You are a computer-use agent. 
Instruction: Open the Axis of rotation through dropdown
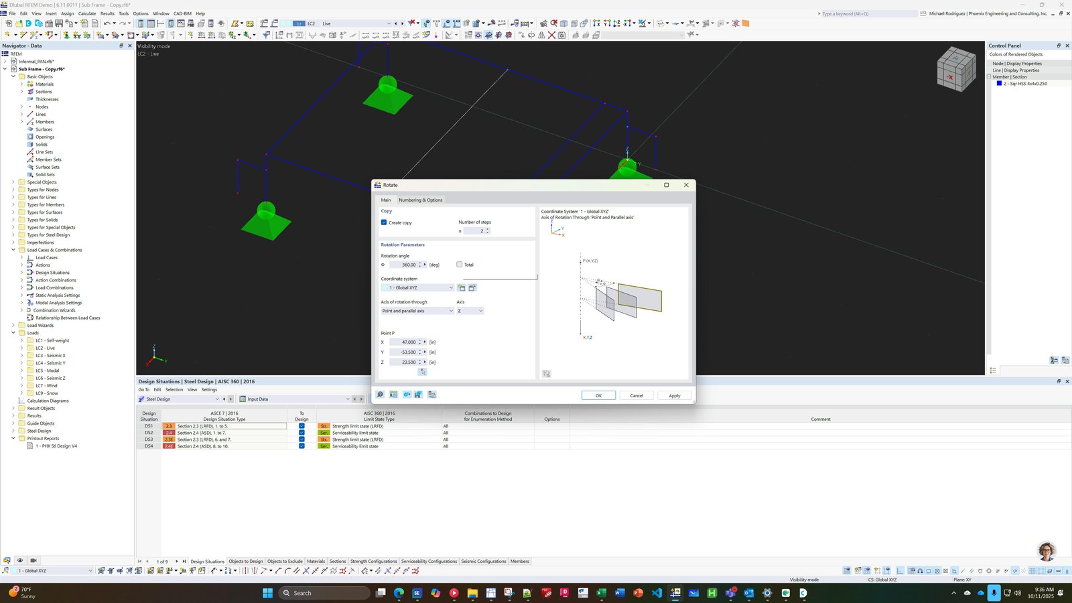click(417, 311)
